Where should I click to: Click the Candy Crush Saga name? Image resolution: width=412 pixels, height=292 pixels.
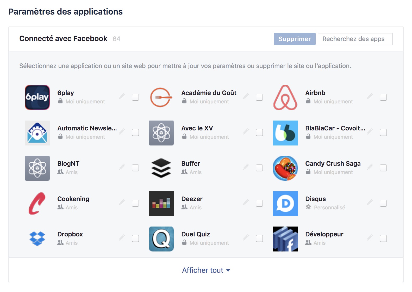pyautogui.click(x=333, y=164)
